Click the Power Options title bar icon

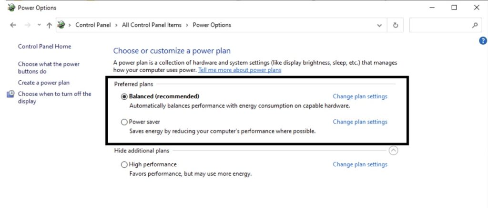(x=11, y=8)
